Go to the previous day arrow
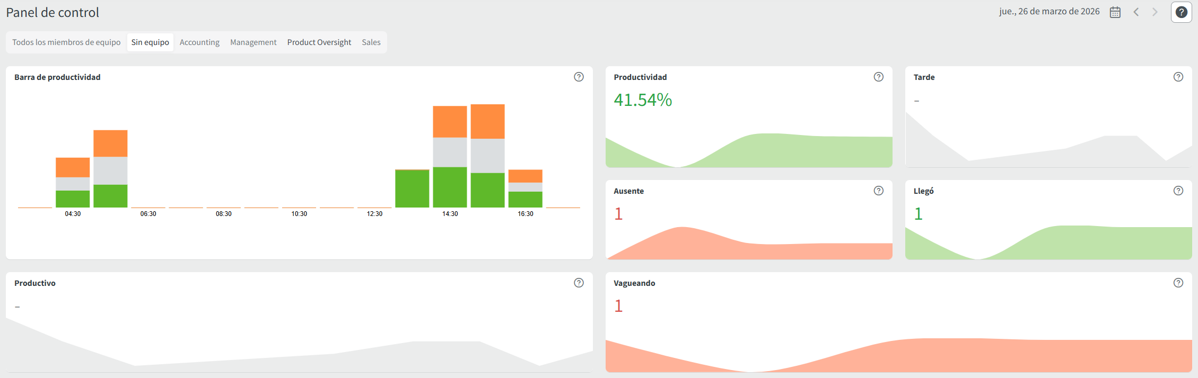This screenshot has height=378, width=1198. [x=1136, y=12]
